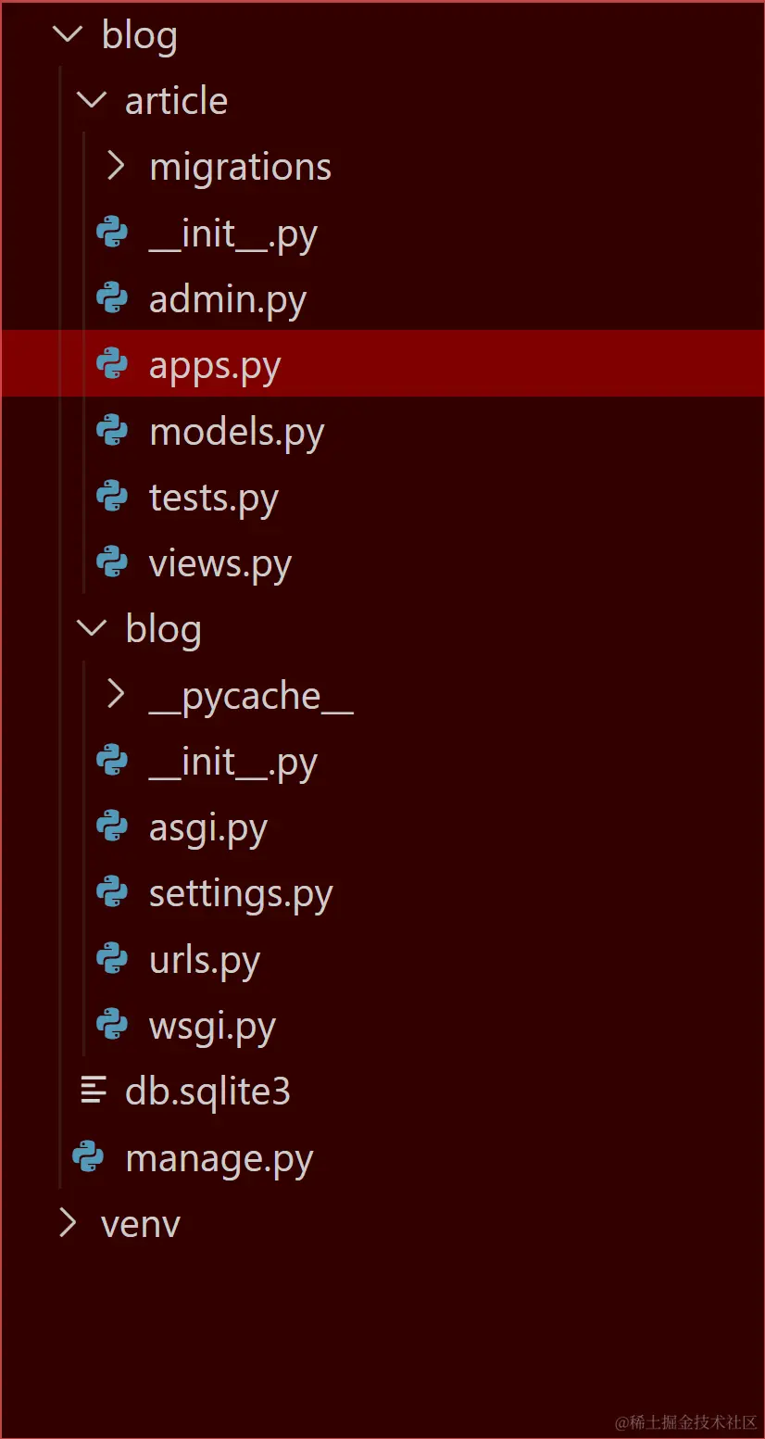Click the Python icon beside manage.py
This screenshot has height=1439, width=765.
coord(88,1158)
